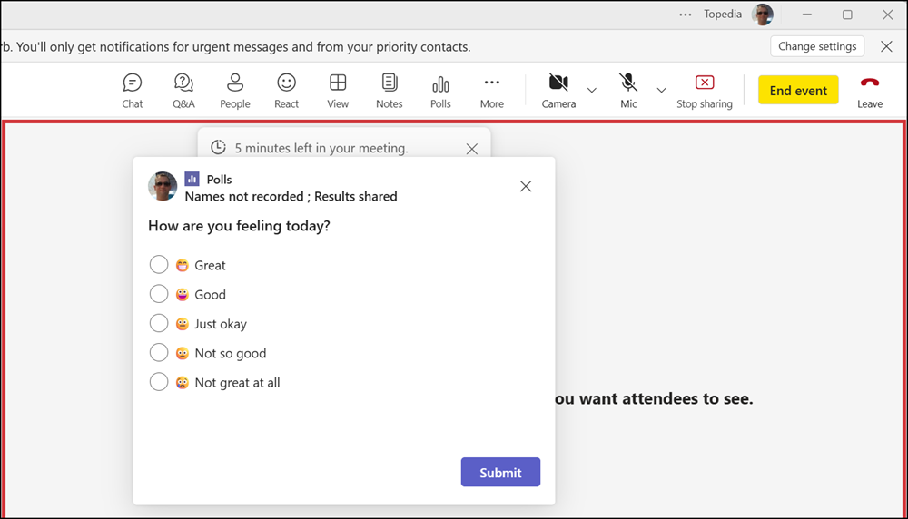This screenshot has height=519, width=908.
Task: Open the title bar ellipsis settings menu
Action: tap(687, 15)
